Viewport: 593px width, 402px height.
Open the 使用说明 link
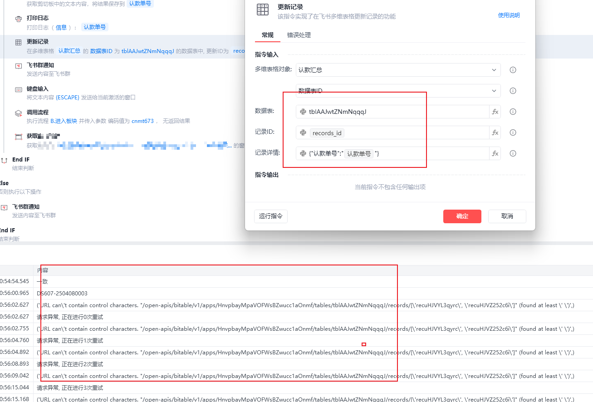pyautogui.click(x=509, y=15)
